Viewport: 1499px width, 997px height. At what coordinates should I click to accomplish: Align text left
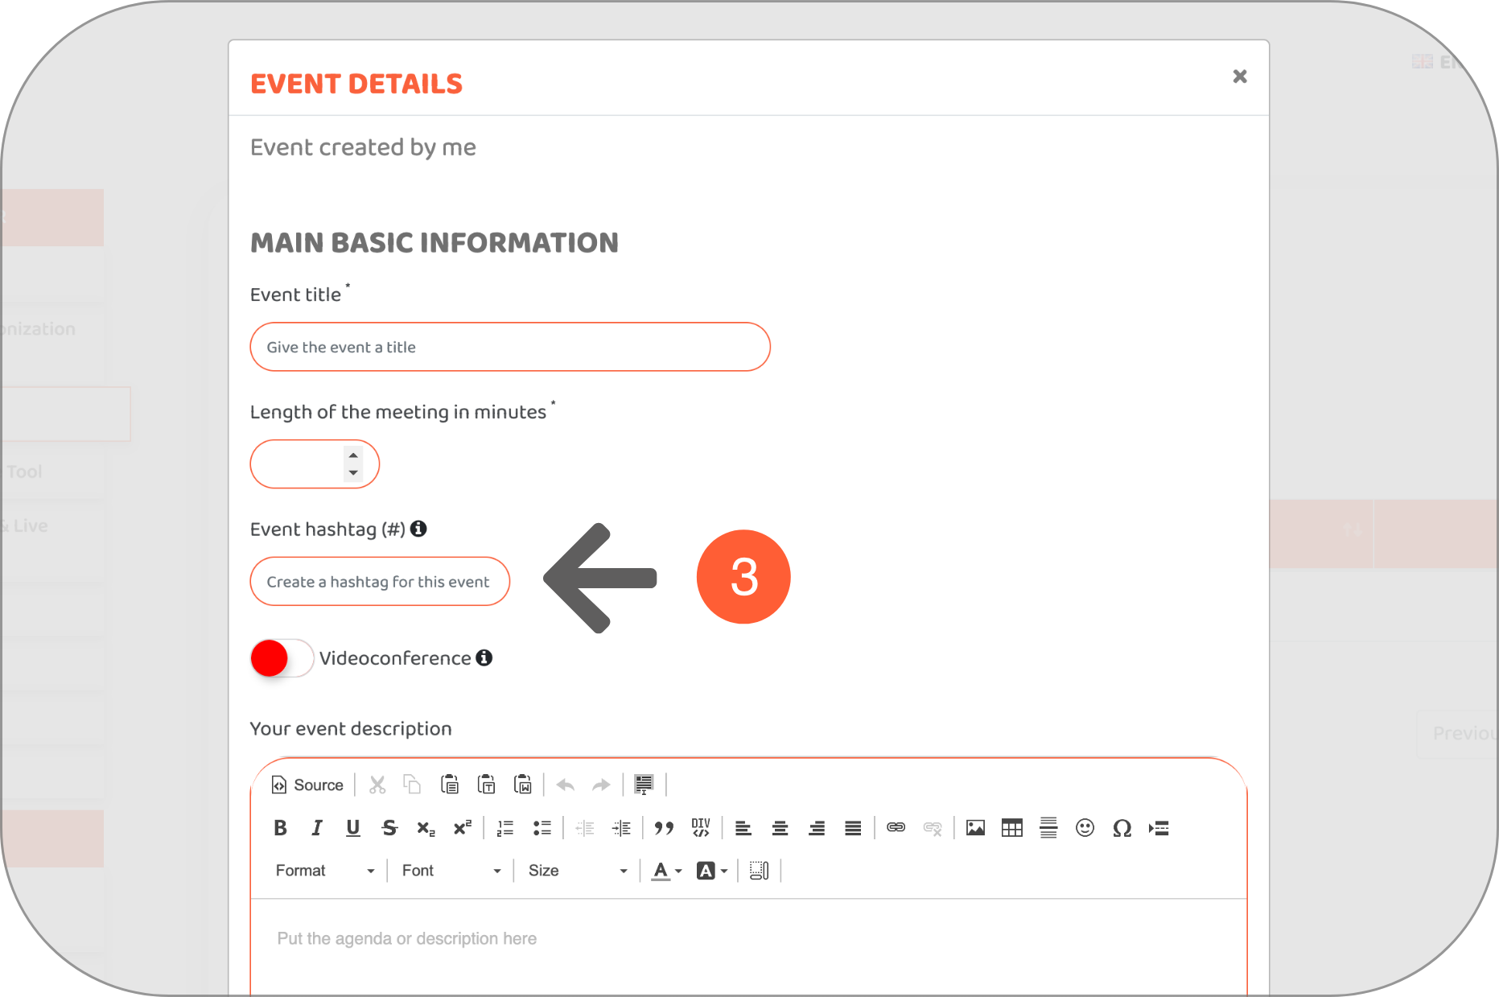coord(743,828)
